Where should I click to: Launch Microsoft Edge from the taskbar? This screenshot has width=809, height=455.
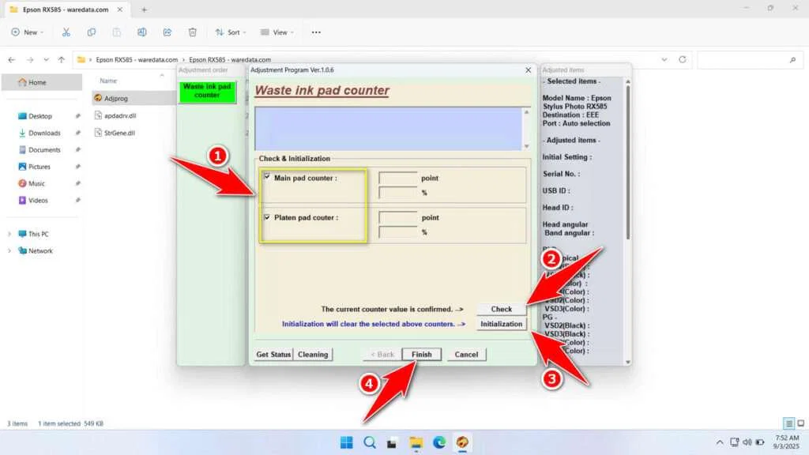pos(439,442)
